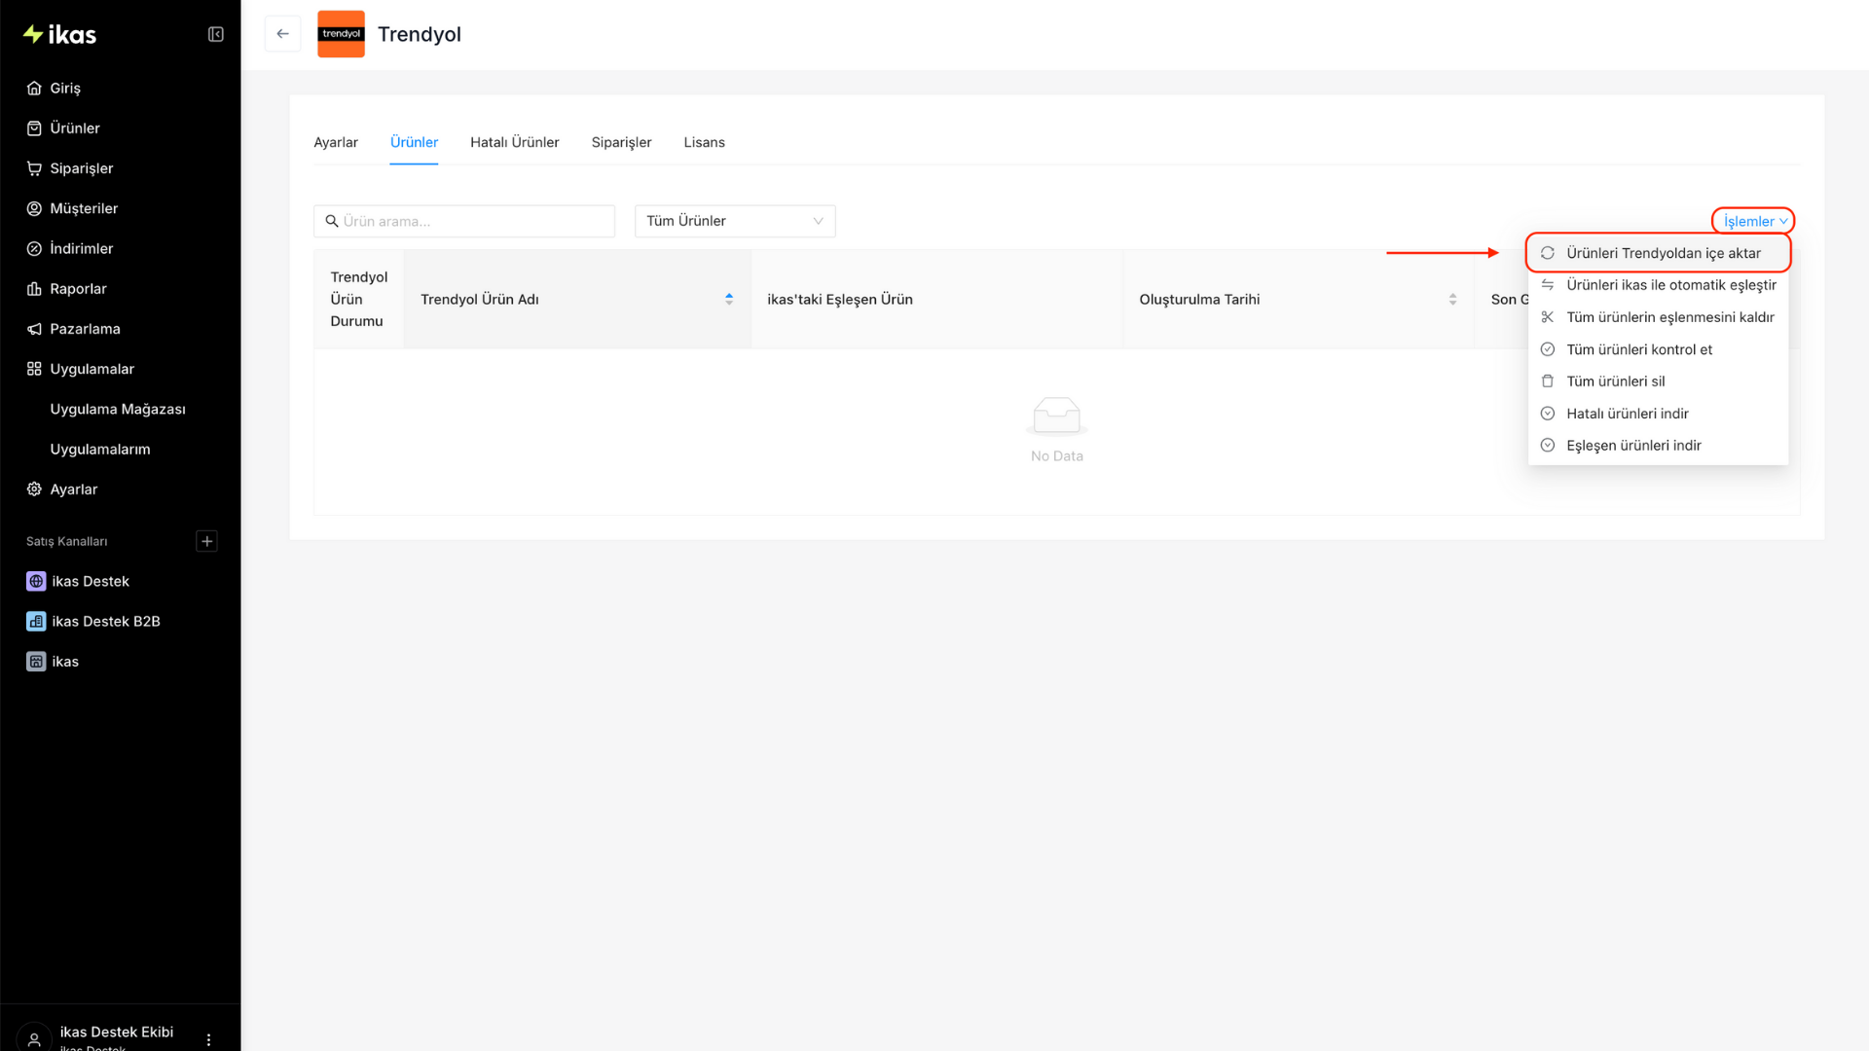Choose Tüm ürünleri kontrol et

[1658, 349]
